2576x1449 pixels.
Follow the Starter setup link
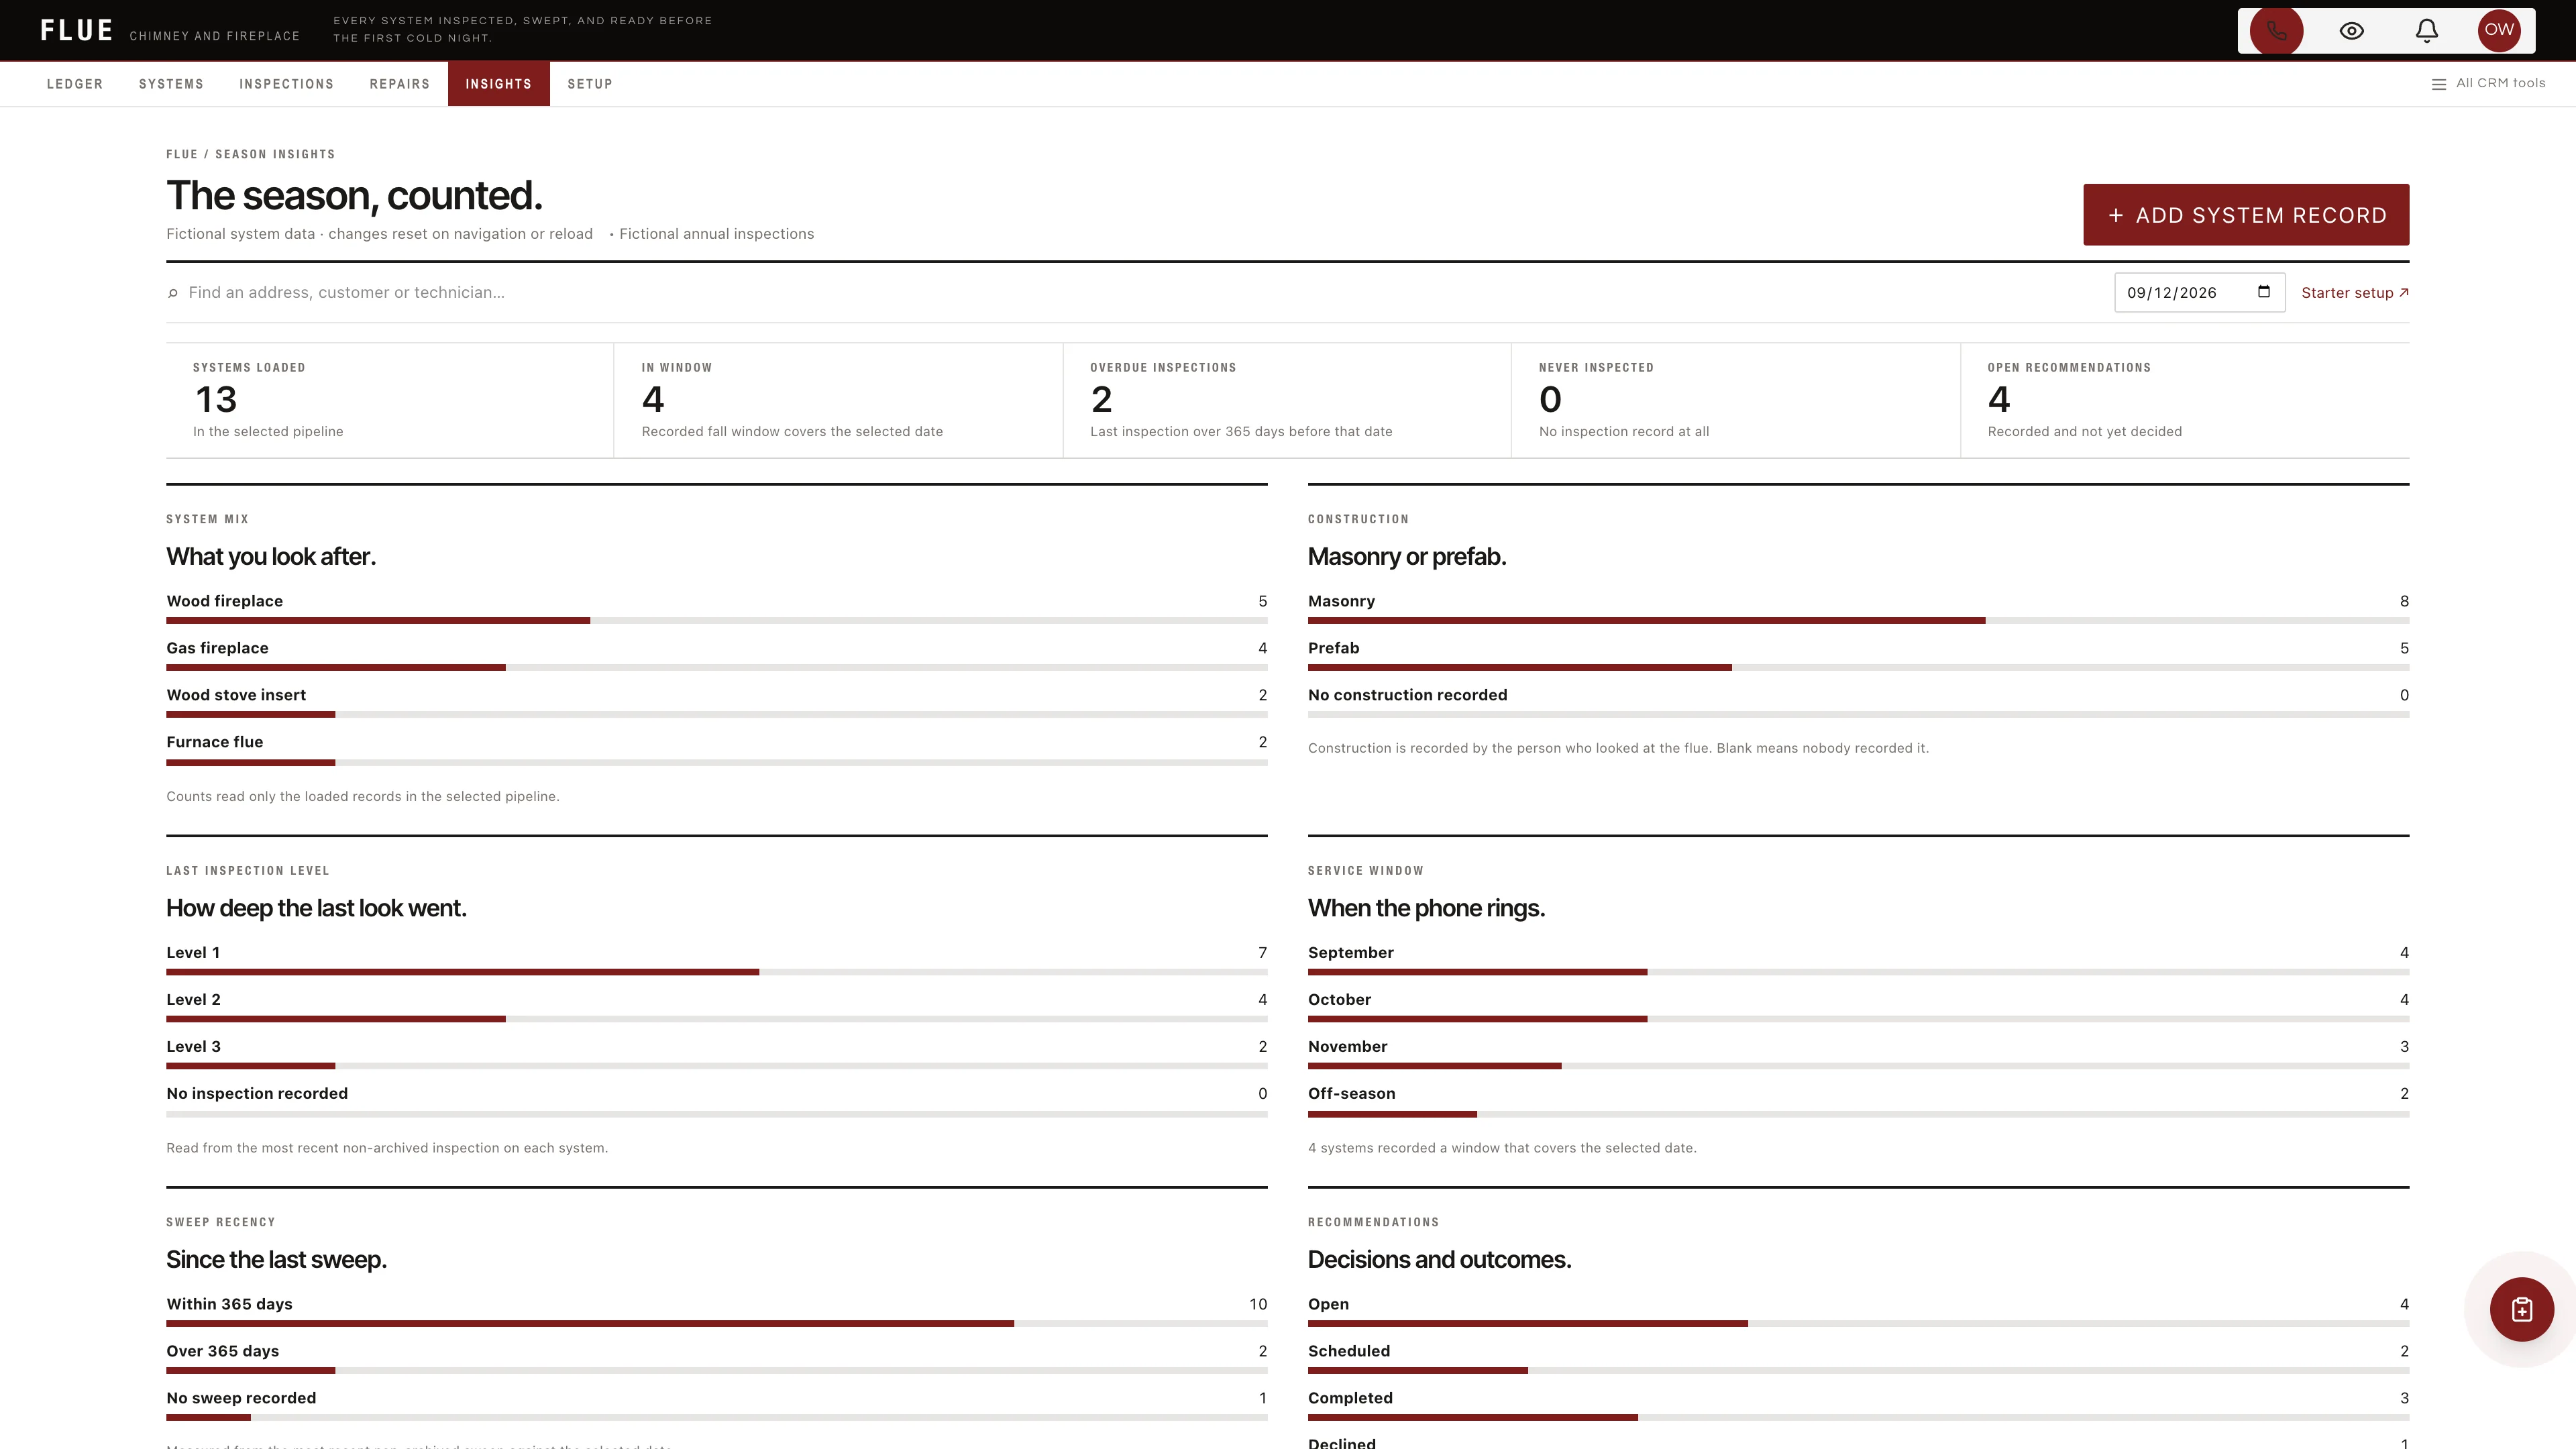[x=2355, y=293]
